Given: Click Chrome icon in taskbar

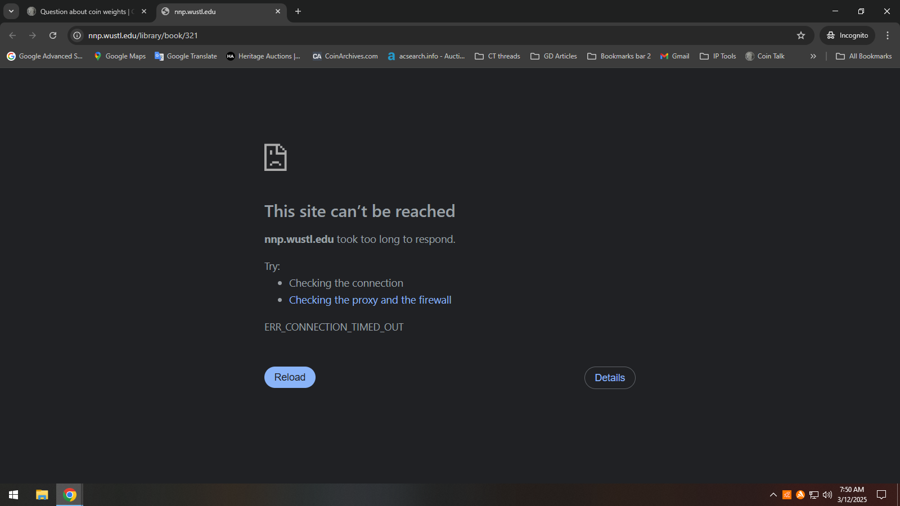Looking at the screenshot, I should pyautogui.click(x=70, y=495).
